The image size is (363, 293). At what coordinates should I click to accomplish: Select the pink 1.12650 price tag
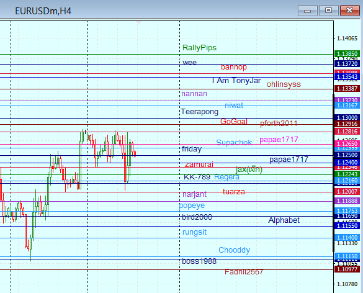click(x=347, y=143)
